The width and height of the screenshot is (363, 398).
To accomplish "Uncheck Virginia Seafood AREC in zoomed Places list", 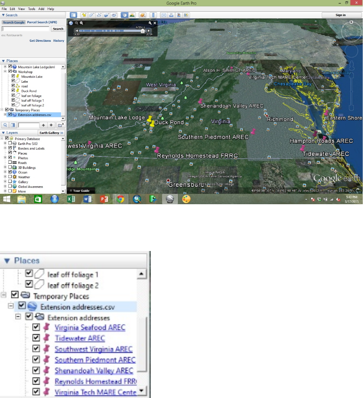I will pyautogui.click(x=36, y=327).
